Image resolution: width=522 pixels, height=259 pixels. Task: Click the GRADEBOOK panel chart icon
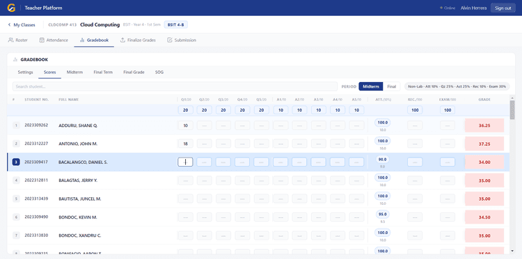[x=15, y=60]
